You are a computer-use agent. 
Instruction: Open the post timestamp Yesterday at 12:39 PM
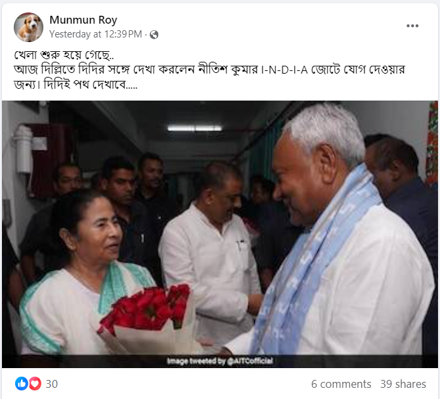(x=96, y=34)
